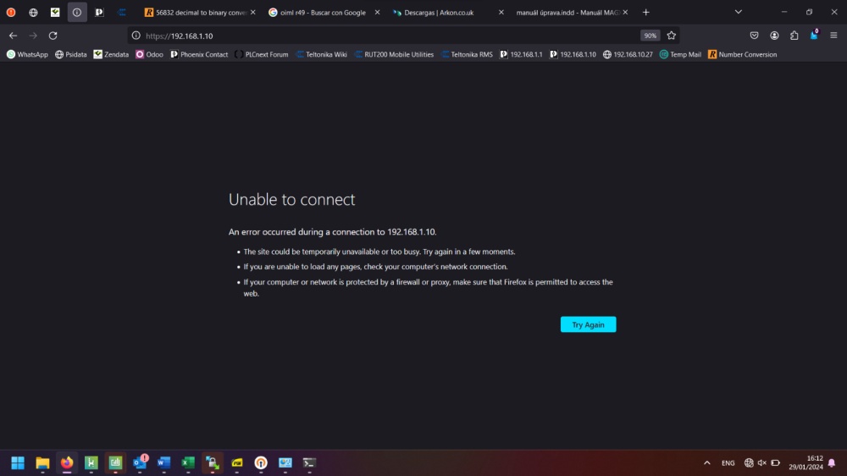This screenshot has height=476, width=847.
Task: Click the site information icon in address bar
Action: coord(136,36)
